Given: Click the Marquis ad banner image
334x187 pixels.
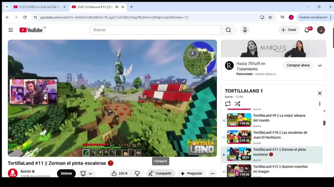Looking at the screenshot, I should [274, 49].
